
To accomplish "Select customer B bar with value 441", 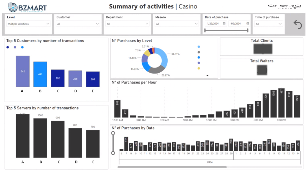I will (x=40, y=74).
